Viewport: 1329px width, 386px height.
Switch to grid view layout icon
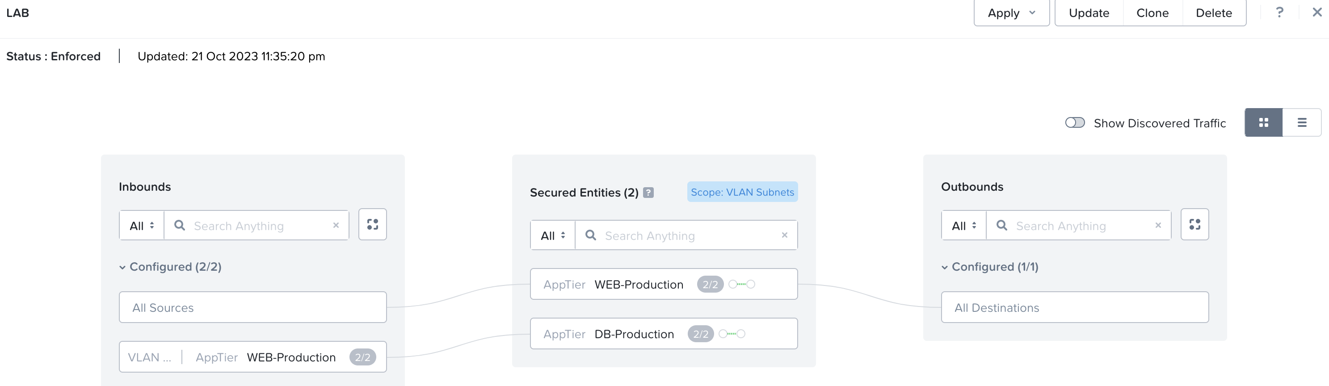coord(1263,123)
